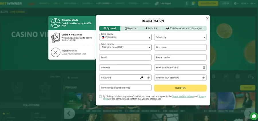The width and height of the screenshot is (258, 121).
Task: Click the date of birth field
Action: (x=180, y=68)
